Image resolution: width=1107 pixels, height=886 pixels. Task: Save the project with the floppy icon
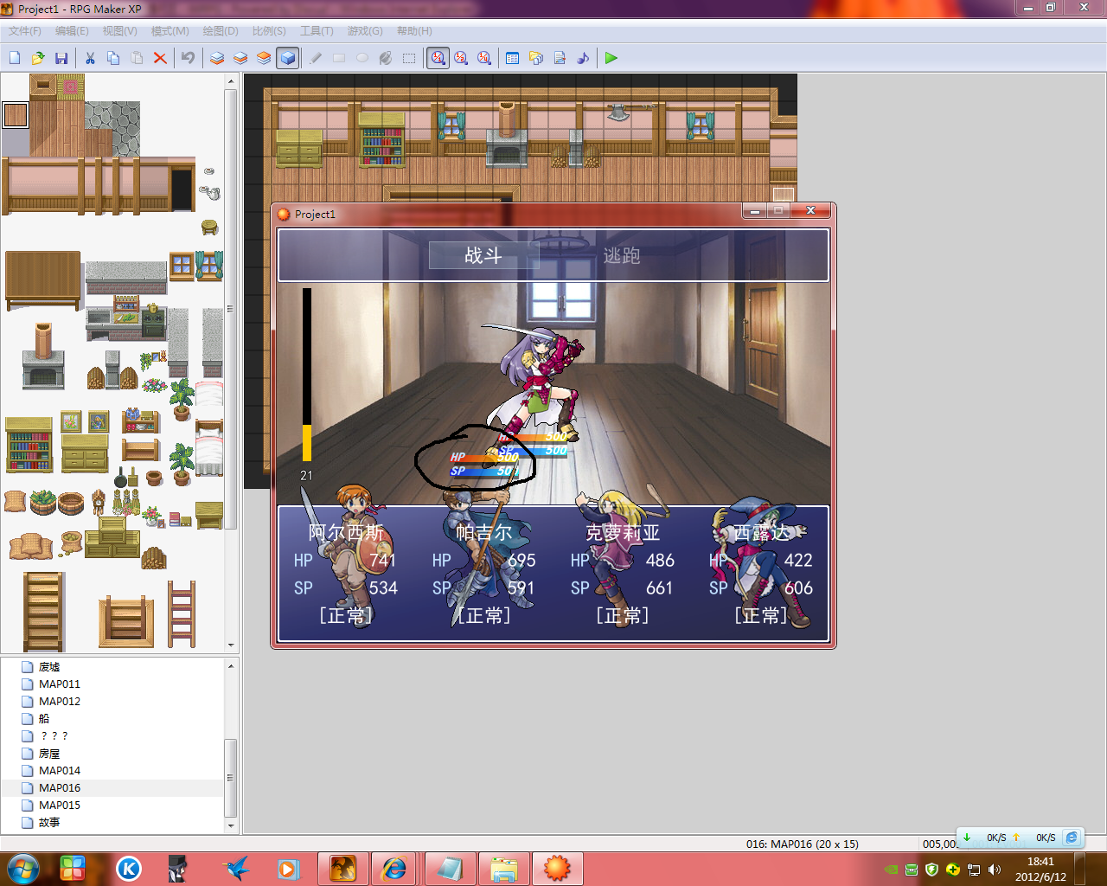click(x=61, y=58)
